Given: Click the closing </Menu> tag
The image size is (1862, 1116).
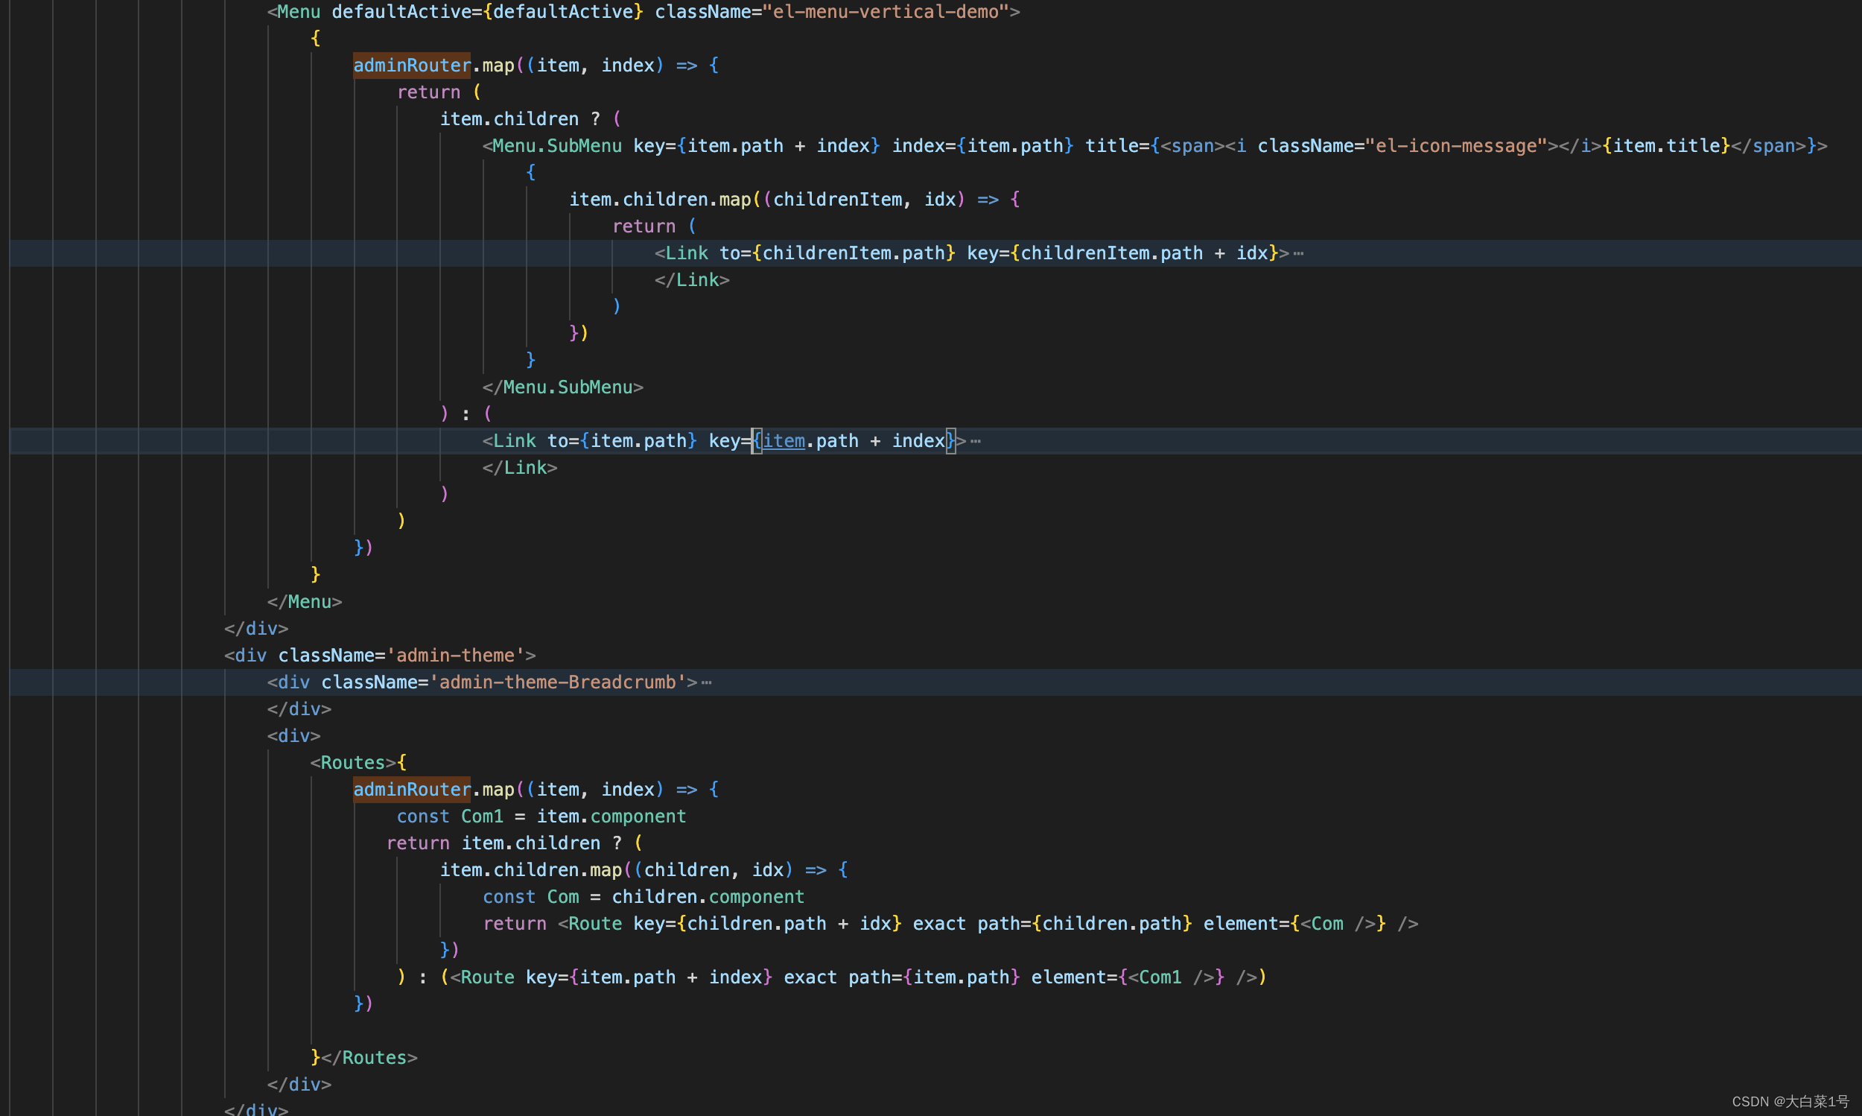Looking at the screenshot, I should [305, 602].
